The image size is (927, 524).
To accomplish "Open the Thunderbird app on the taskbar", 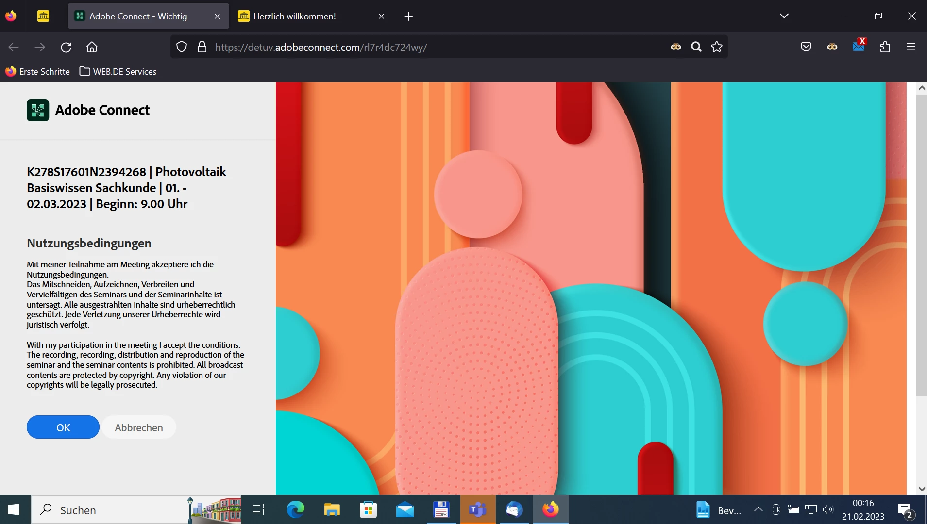I will click(x=514, y=509).
